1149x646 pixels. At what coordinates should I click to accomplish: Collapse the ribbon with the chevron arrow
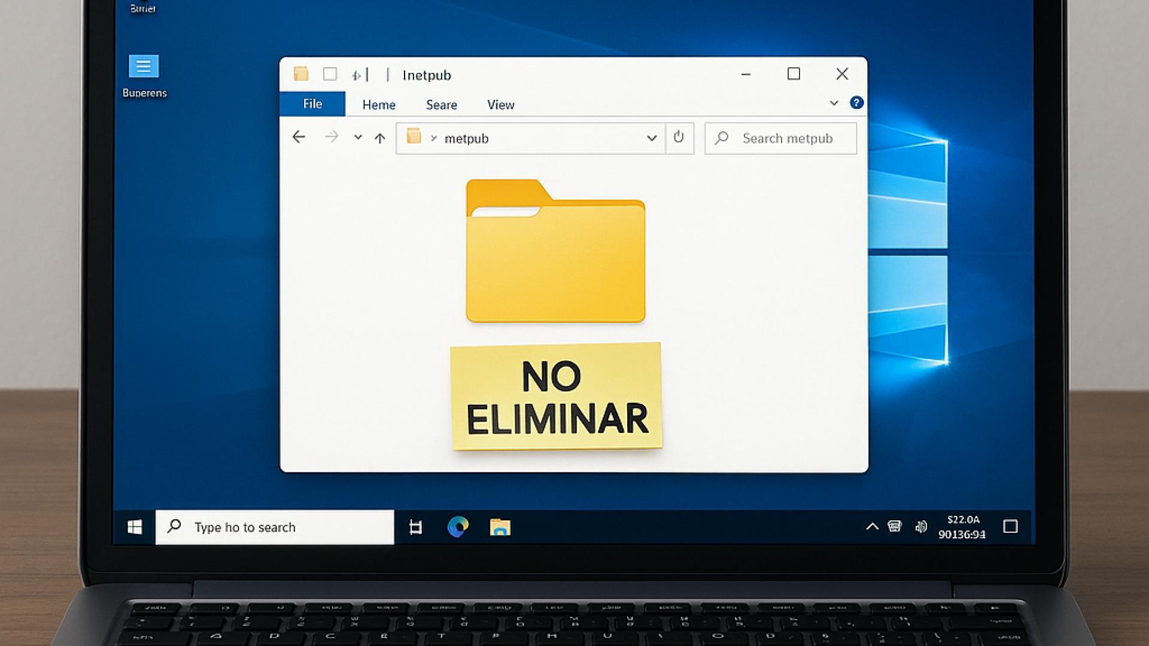[x=834, y=103]
